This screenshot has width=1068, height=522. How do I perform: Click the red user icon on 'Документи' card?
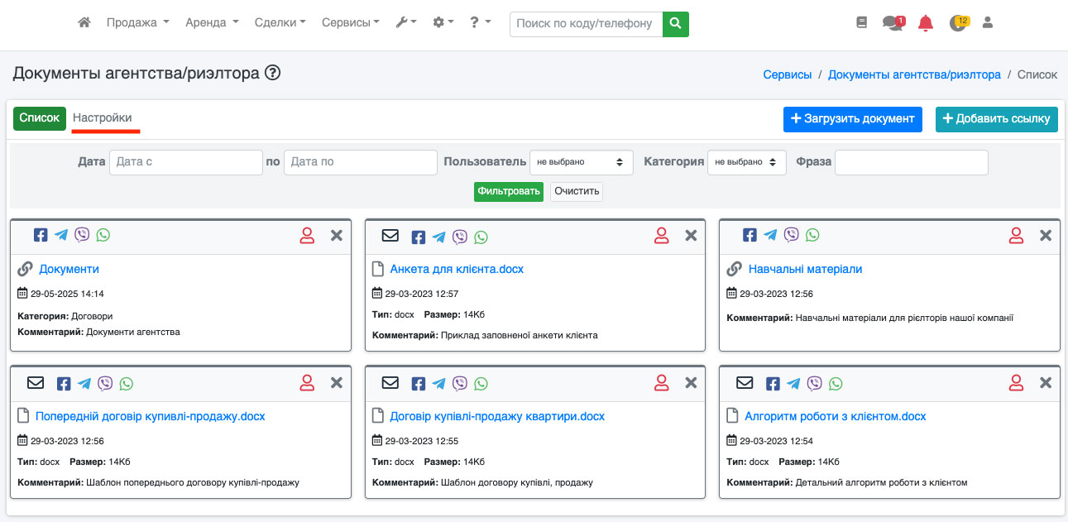pyautogui.click(x=307, y=236)
